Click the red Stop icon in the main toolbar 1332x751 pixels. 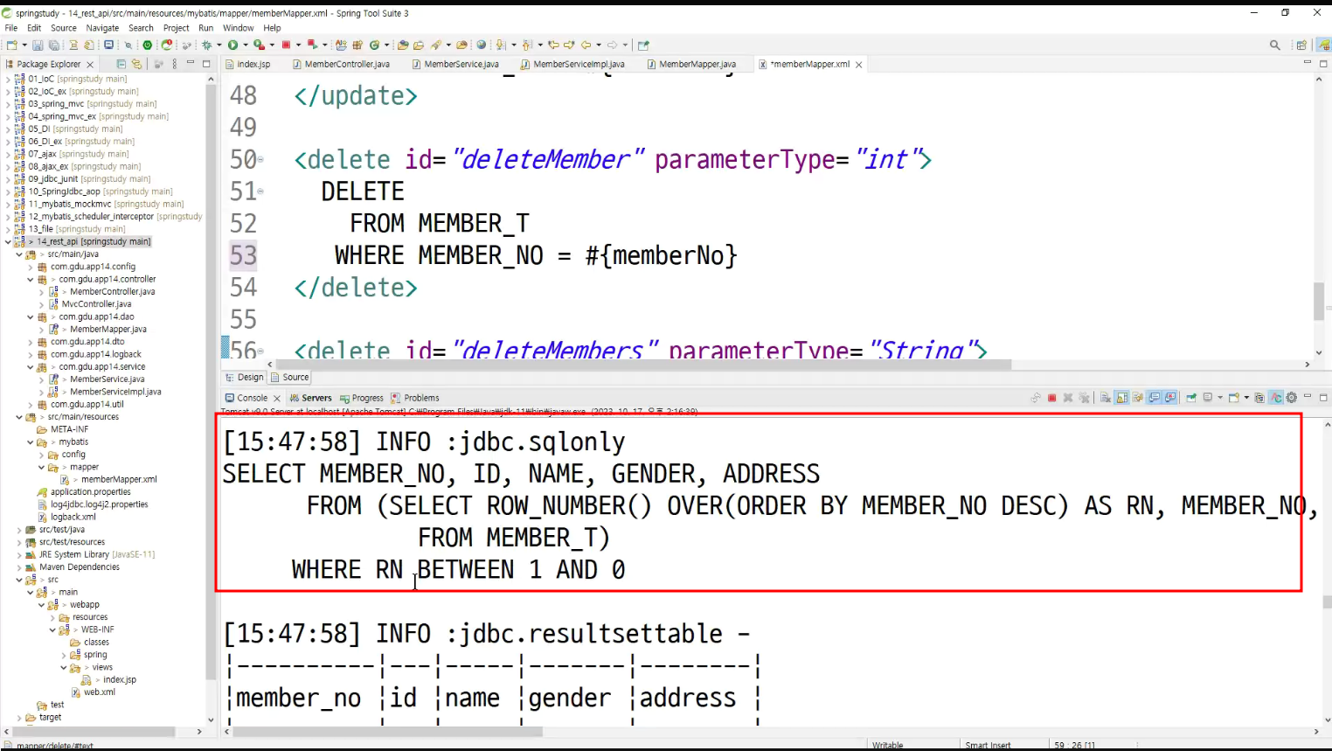tap(286, 45)
